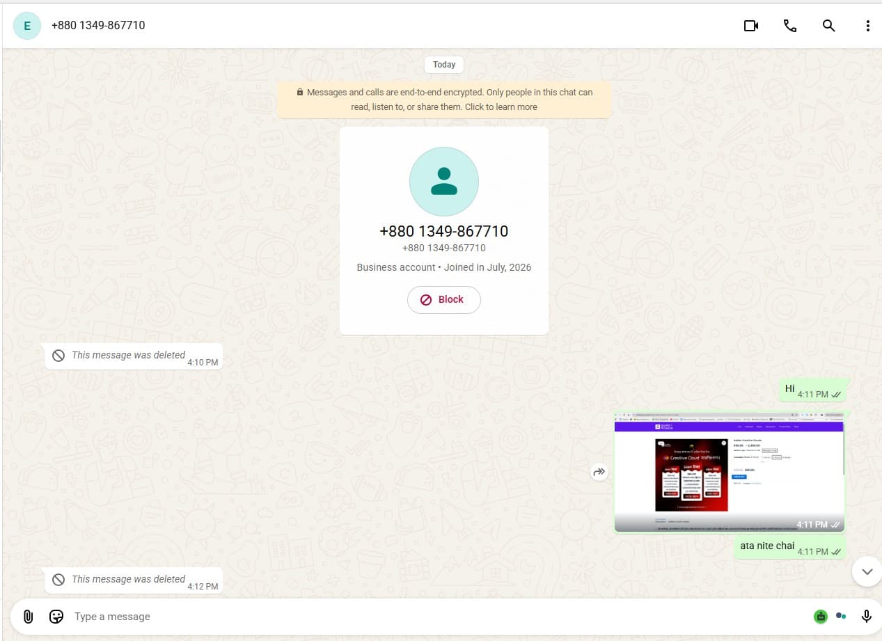Click the two-dot icon beside the microphone
The width and height of the screenshot is (882, 641).
pos(841,616)
